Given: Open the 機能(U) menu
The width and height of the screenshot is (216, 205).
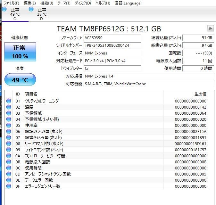Looking at the screenshot, I should pos(47,3).
